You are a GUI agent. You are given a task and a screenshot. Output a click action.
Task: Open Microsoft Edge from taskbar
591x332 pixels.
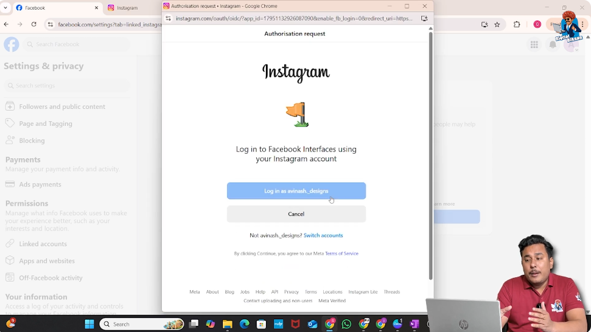[x=244, y=324]
